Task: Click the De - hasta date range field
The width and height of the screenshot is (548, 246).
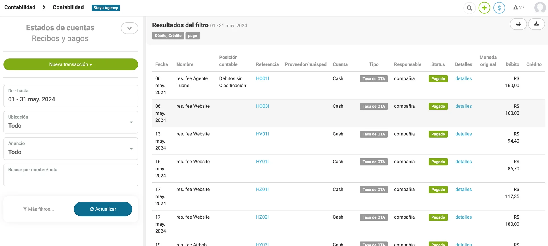Action: click(70, 96)
